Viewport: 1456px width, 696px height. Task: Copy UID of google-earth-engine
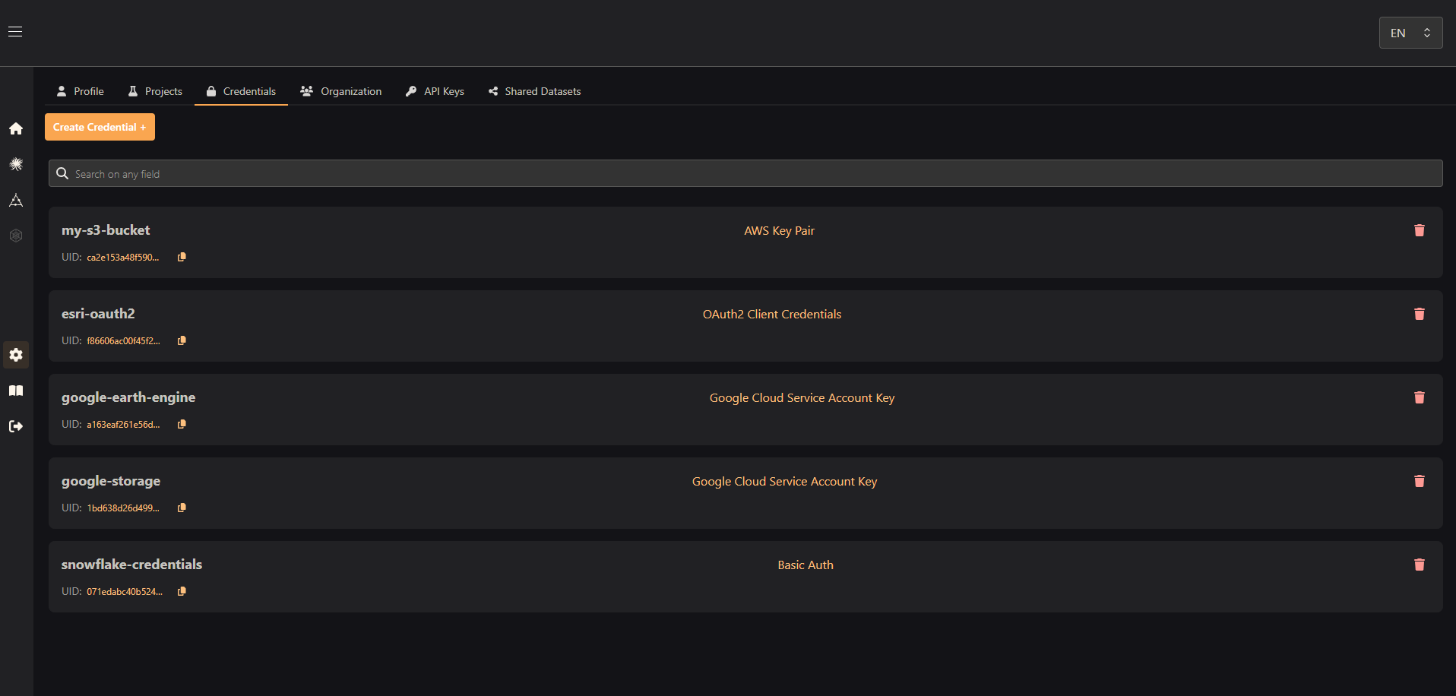(182, 424)
